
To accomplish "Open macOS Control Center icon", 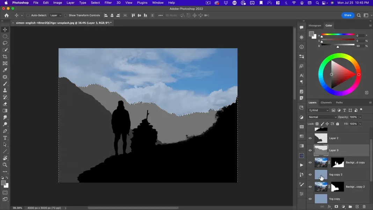I will click(x=324, y=2).
